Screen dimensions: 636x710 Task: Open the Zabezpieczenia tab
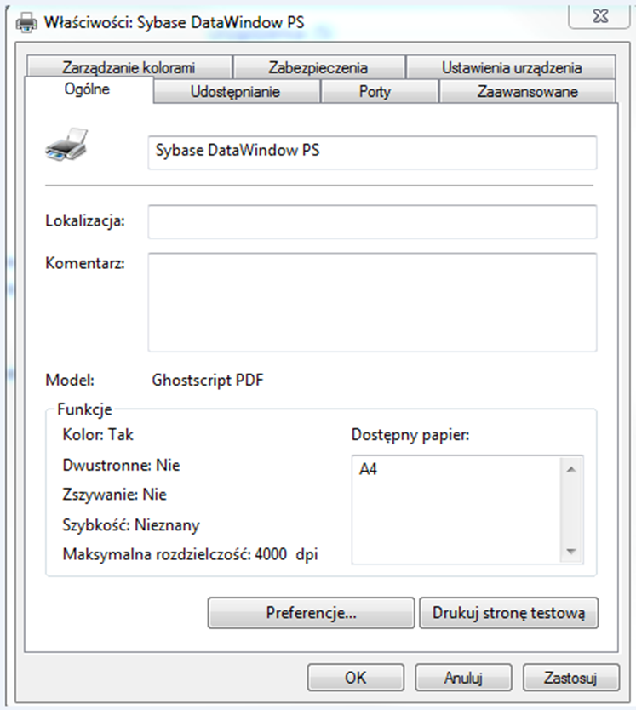tap(318, 67)
